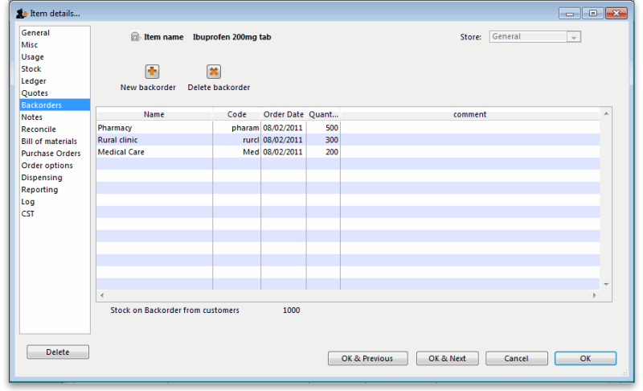
Task: Select the Rural clinic backorder row
Action: coord(348,140)
